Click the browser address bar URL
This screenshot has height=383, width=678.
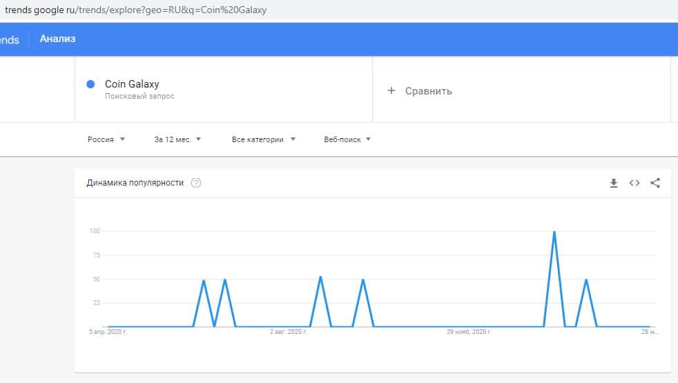[136, 10]
